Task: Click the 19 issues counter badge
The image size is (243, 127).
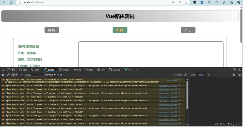Action: pos(60,75)
